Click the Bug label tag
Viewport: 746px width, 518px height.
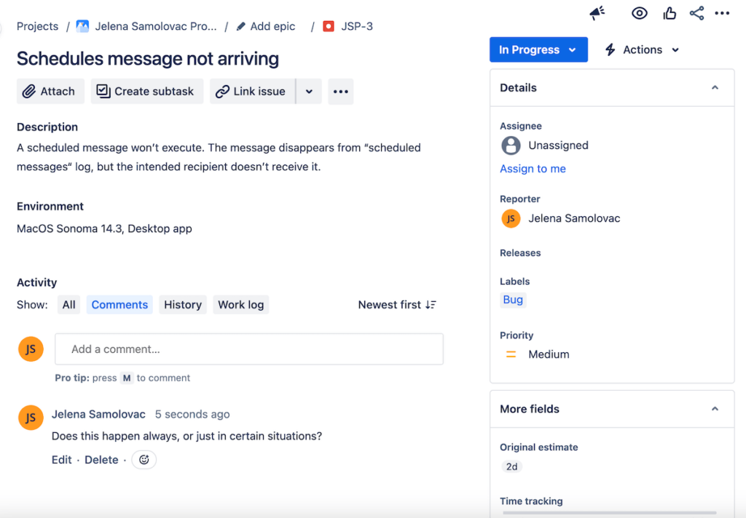[513, 299]
